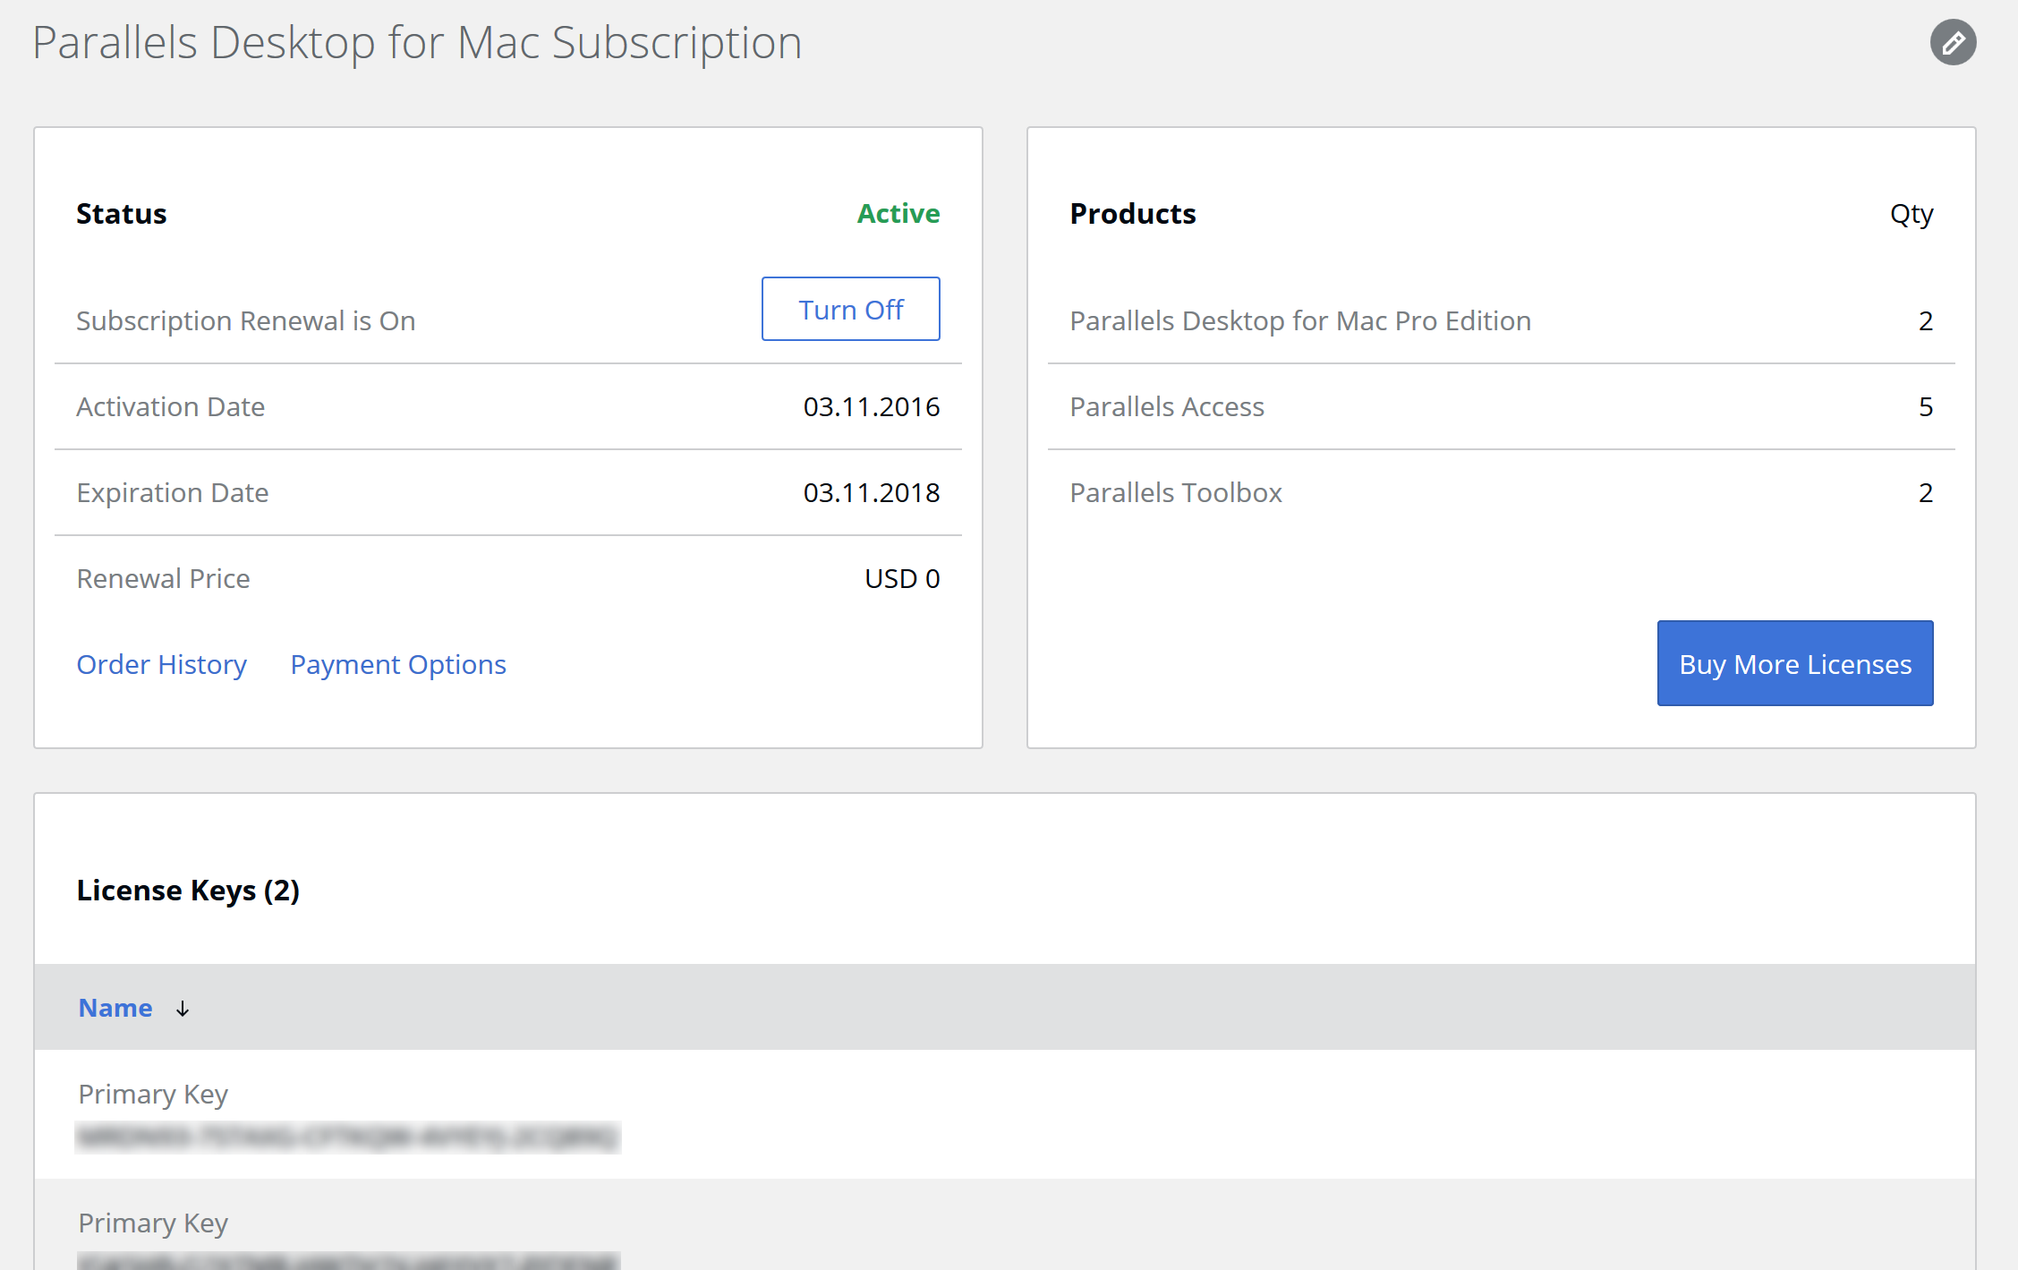Turn off subscription renewal
The image size is (2018, 1270).
[x=850, y=309]
